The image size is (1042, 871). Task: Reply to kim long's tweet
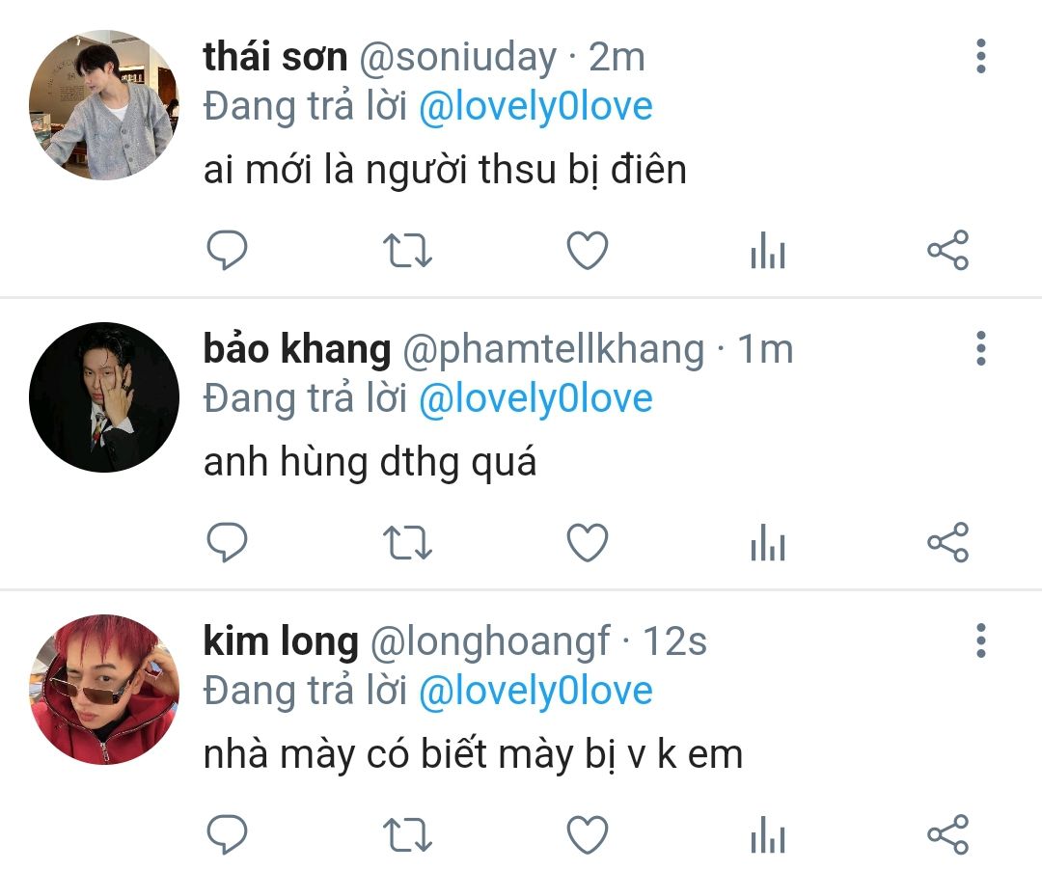pos(228,834)
